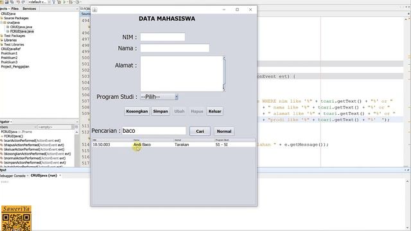Open the Members view dropdown in Navigator
The image size is (411, 231).
18,127
